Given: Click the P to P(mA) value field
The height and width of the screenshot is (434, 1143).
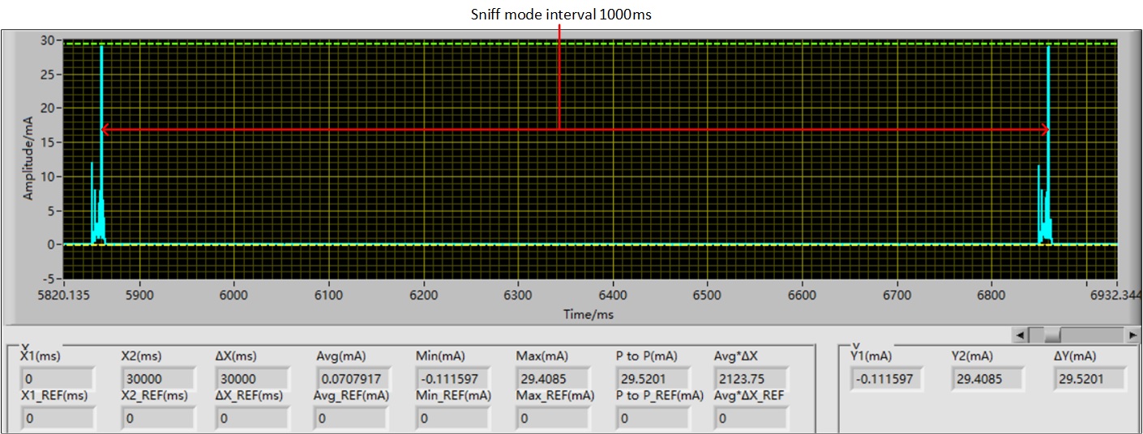Looking at the screenshot, I should (653, 379).
